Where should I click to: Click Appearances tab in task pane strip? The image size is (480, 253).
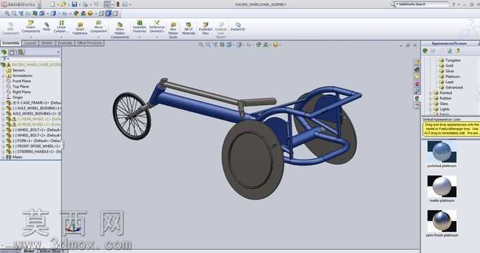pyautogui.click(x=417, y=98)
